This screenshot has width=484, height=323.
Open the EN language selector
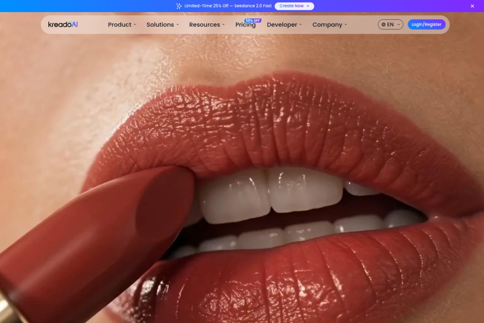coord(391,25)
